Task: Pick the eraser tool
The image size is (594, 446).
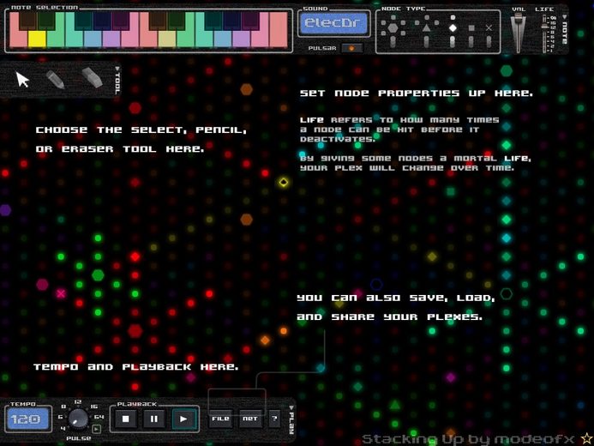Action: [x=92, y=78]
